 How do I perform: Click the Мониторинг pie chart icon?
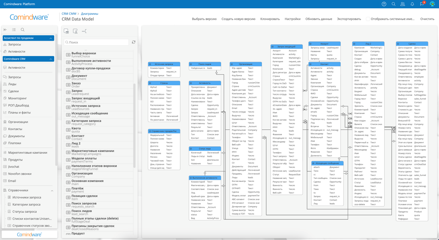(5, 98)
